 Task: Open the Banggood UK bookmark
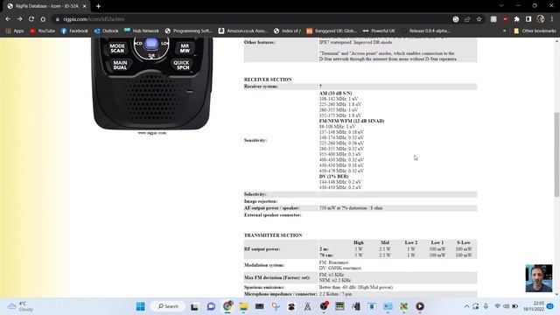[x=332, y=31]
